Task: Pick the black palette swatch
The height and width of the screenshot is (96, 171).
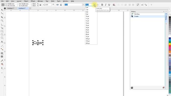Action: [x=170, y=17]
